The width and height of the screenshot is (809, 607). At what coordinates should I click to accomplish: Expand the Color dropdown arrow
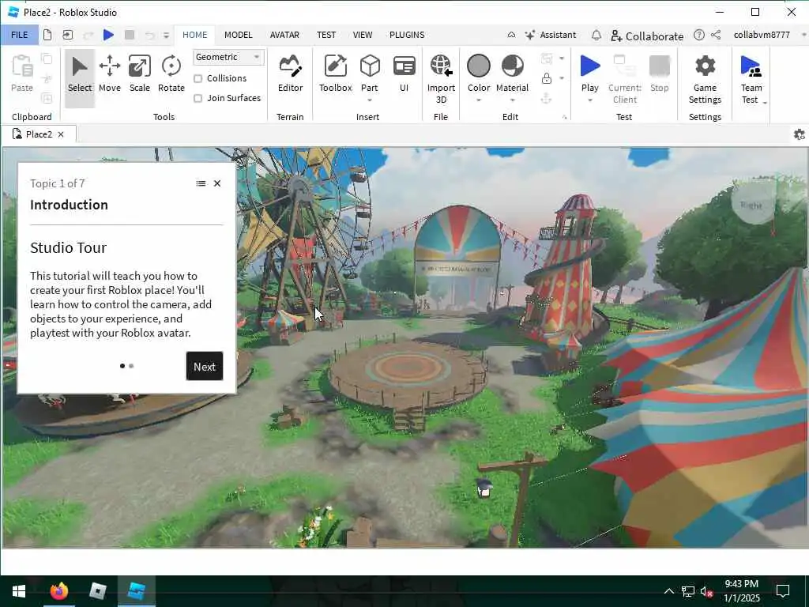point(478,100)
